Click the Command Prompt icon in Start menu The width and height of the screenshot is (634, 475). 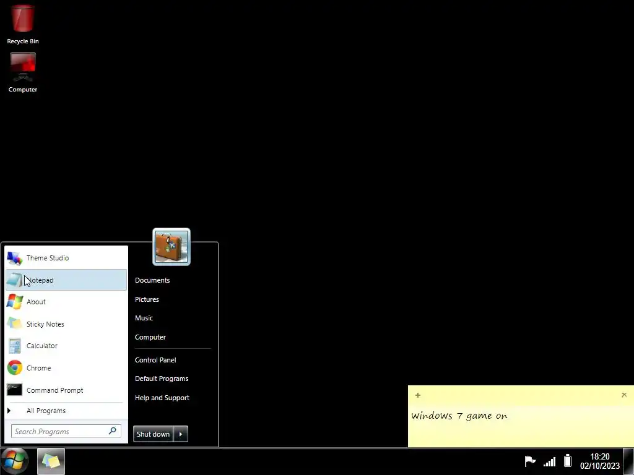[15, 390]
